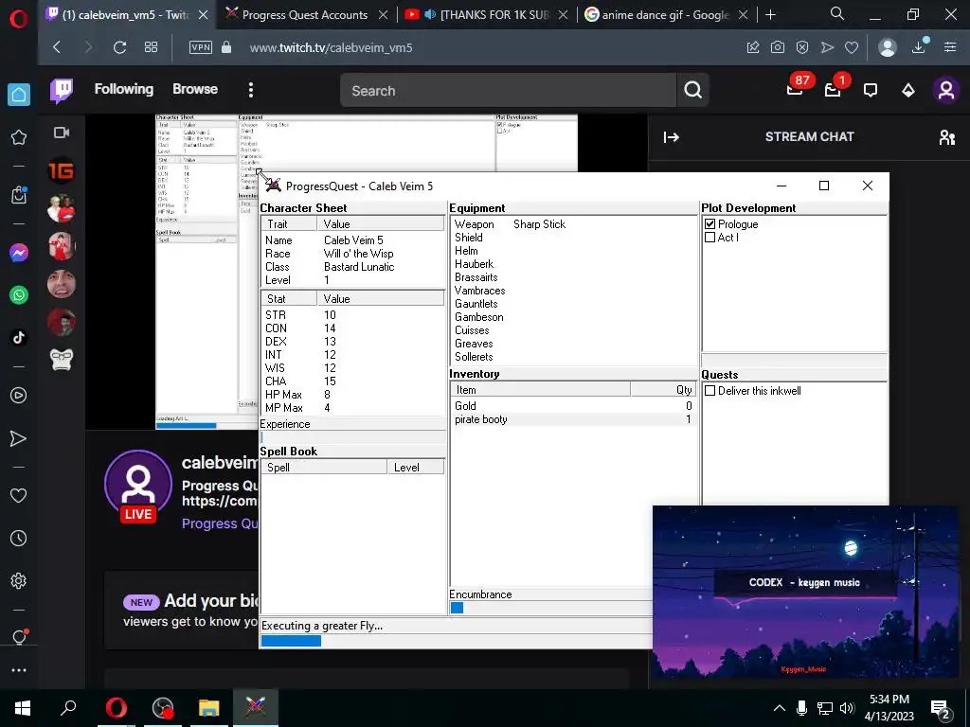Open the taskbar volume speaker icon

pos(847,708)
